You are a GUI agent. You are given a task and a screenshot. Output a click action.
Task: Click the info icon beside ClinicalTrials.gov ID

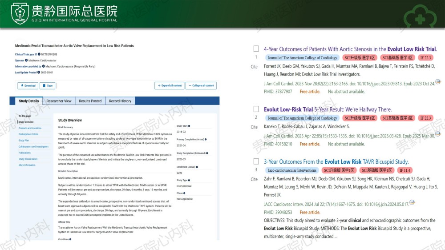click(39, 54)
